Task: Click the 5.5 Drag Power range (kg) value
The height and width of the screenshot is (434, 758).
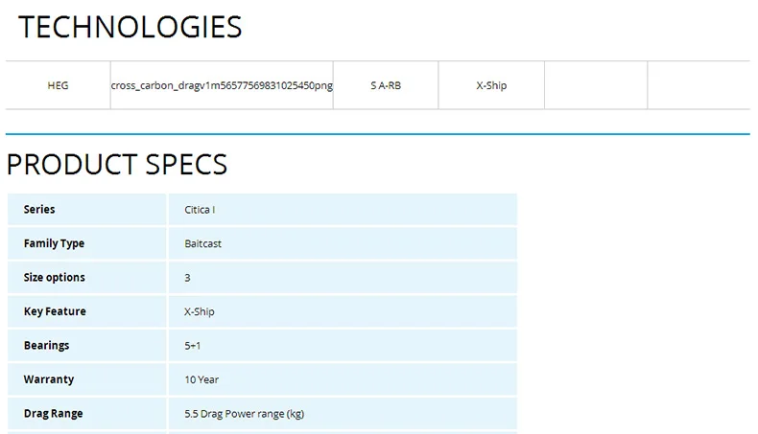Action: click(x=244, y=414)
